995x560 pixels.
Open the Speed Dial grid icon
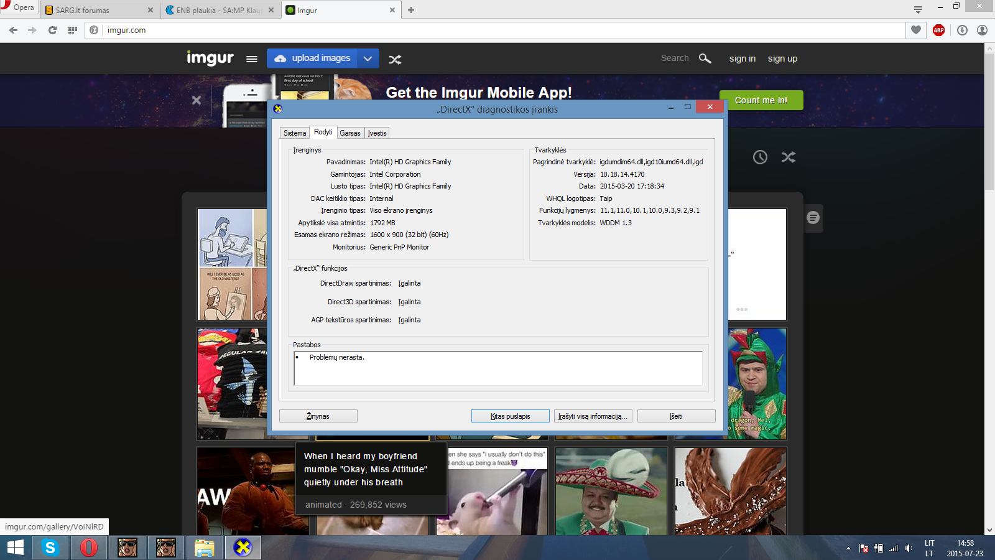tap(73, 30)
